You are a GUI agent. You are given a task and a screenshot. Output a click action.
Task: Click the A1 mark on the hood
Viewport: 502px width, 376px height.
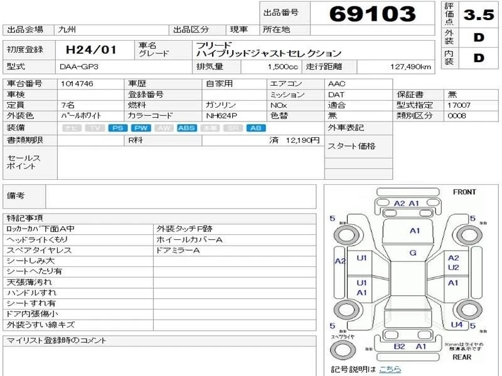tap(415, 231)
